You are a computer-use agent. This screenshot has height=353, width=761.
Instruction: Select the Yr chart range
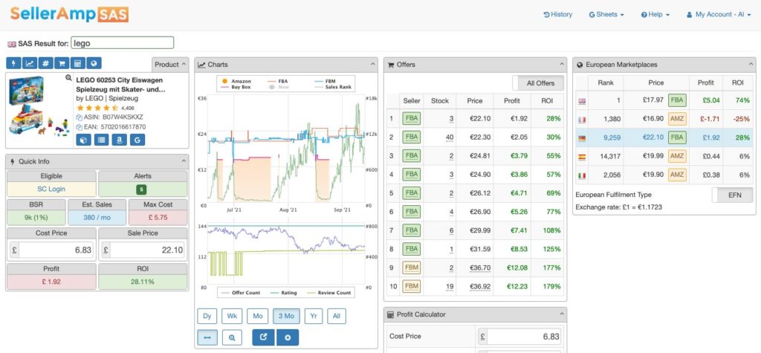point(314,316)
